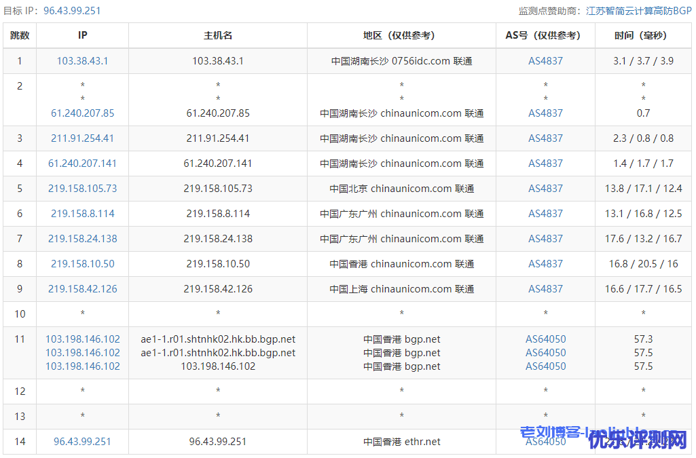696x458 pixels.
Task: Click 103.38.43.1 link in the IP column
Action: coord(82,61)
